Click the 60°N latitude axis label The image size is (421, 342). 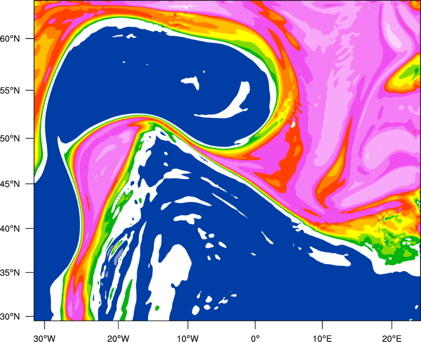(x=10, y=38)
